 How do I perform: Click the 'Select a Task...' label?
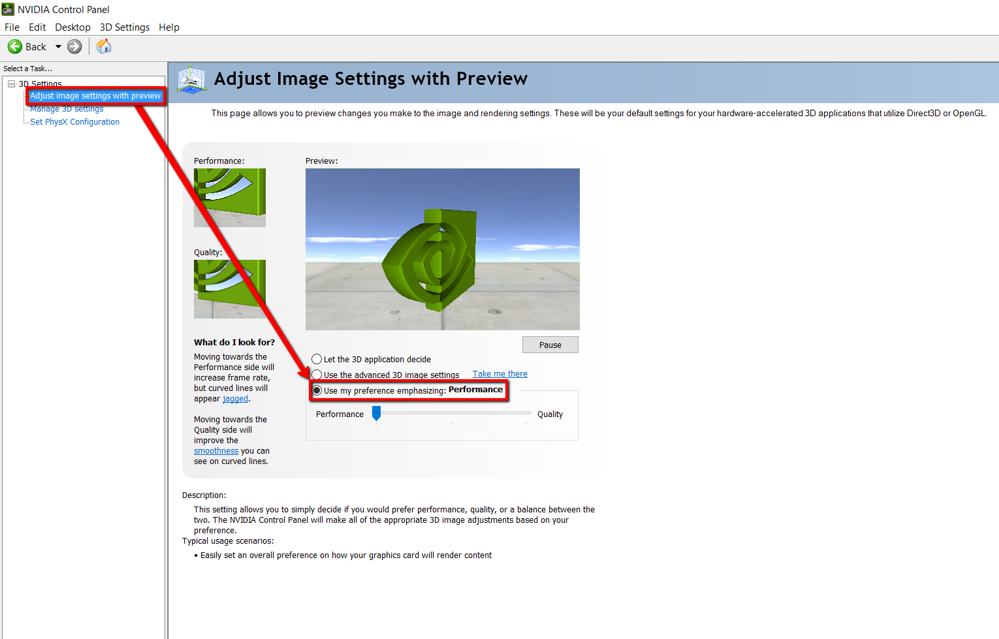27,69
